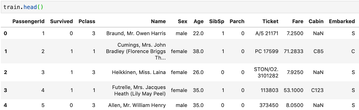Select the PassengerId column header
The image size is (359, 110).
click(x=28, y=21)
